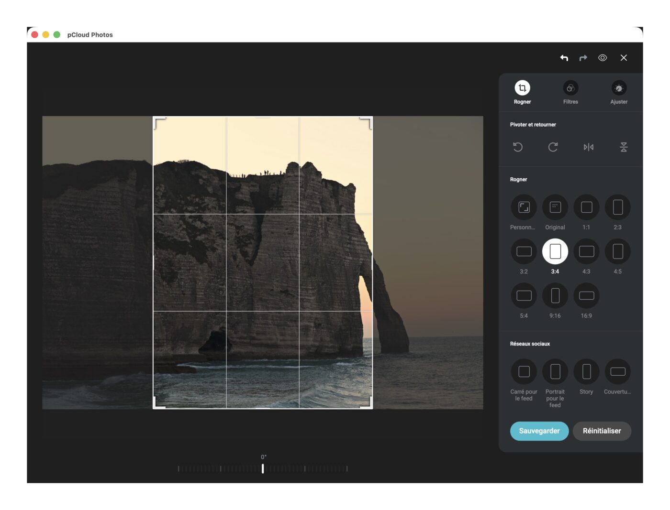Apply the 9:16 crop ratio

(555, 296)
